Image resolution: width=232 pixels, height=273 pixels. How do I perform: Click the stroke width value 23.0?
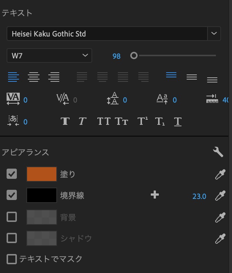point(199,196)
